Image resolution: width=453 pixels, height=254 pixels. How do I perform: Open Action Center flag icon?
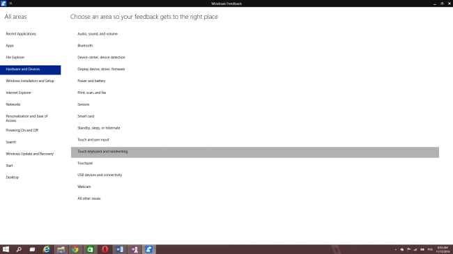(x=409, y=250)
